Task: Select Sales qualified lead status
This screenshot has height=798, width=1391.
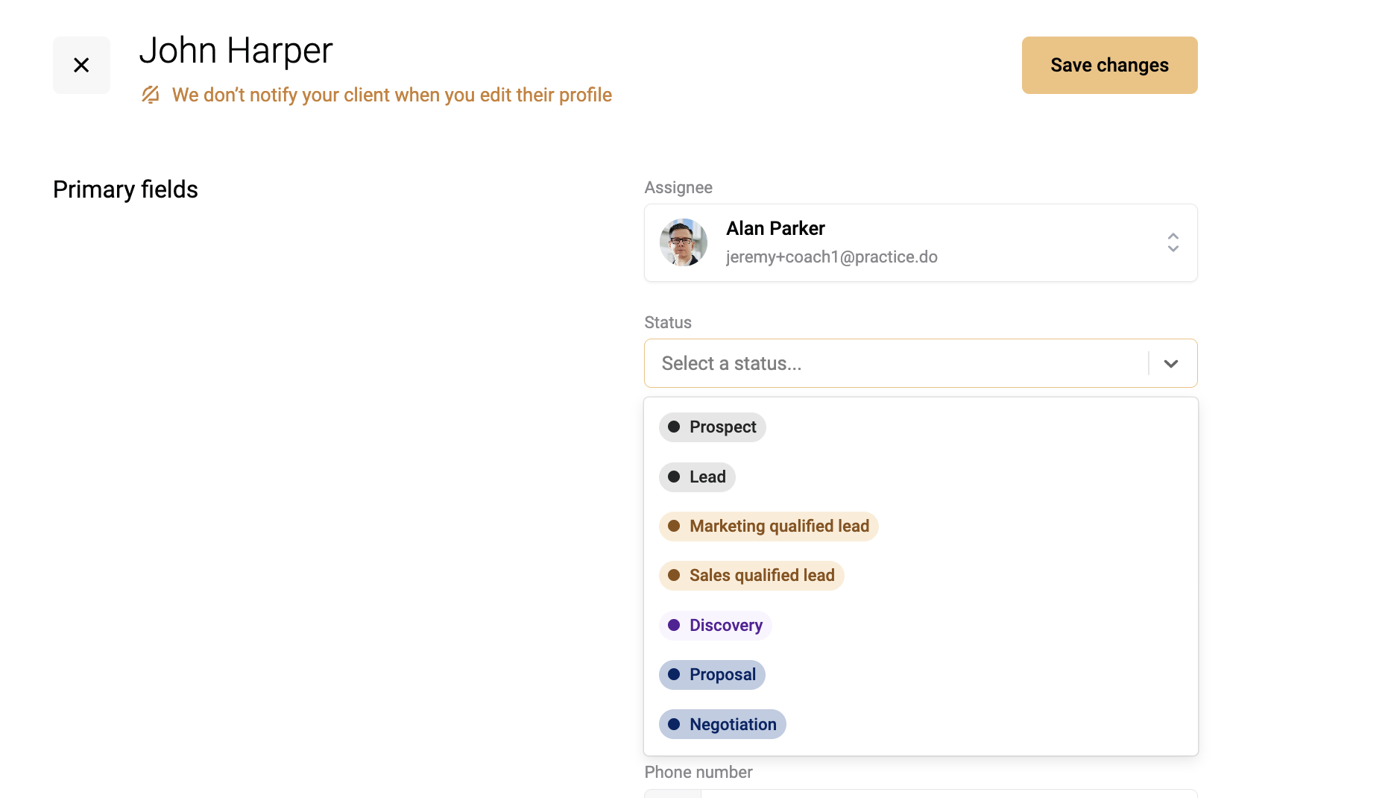Action: click(x=751, y=576)
